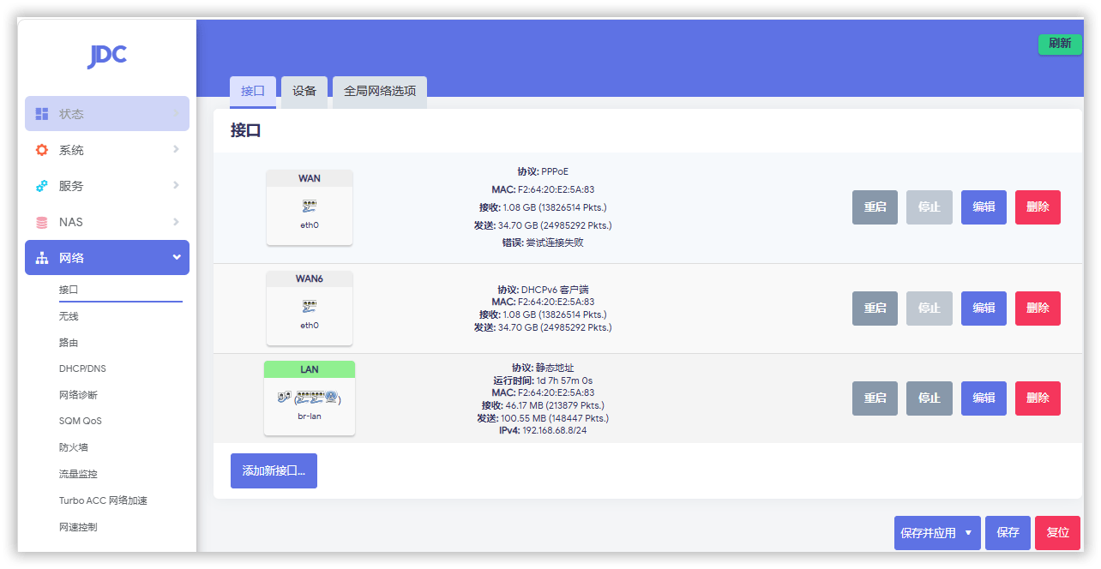
Task: Open 流量监控 in the network submenu
Action: 78,474
